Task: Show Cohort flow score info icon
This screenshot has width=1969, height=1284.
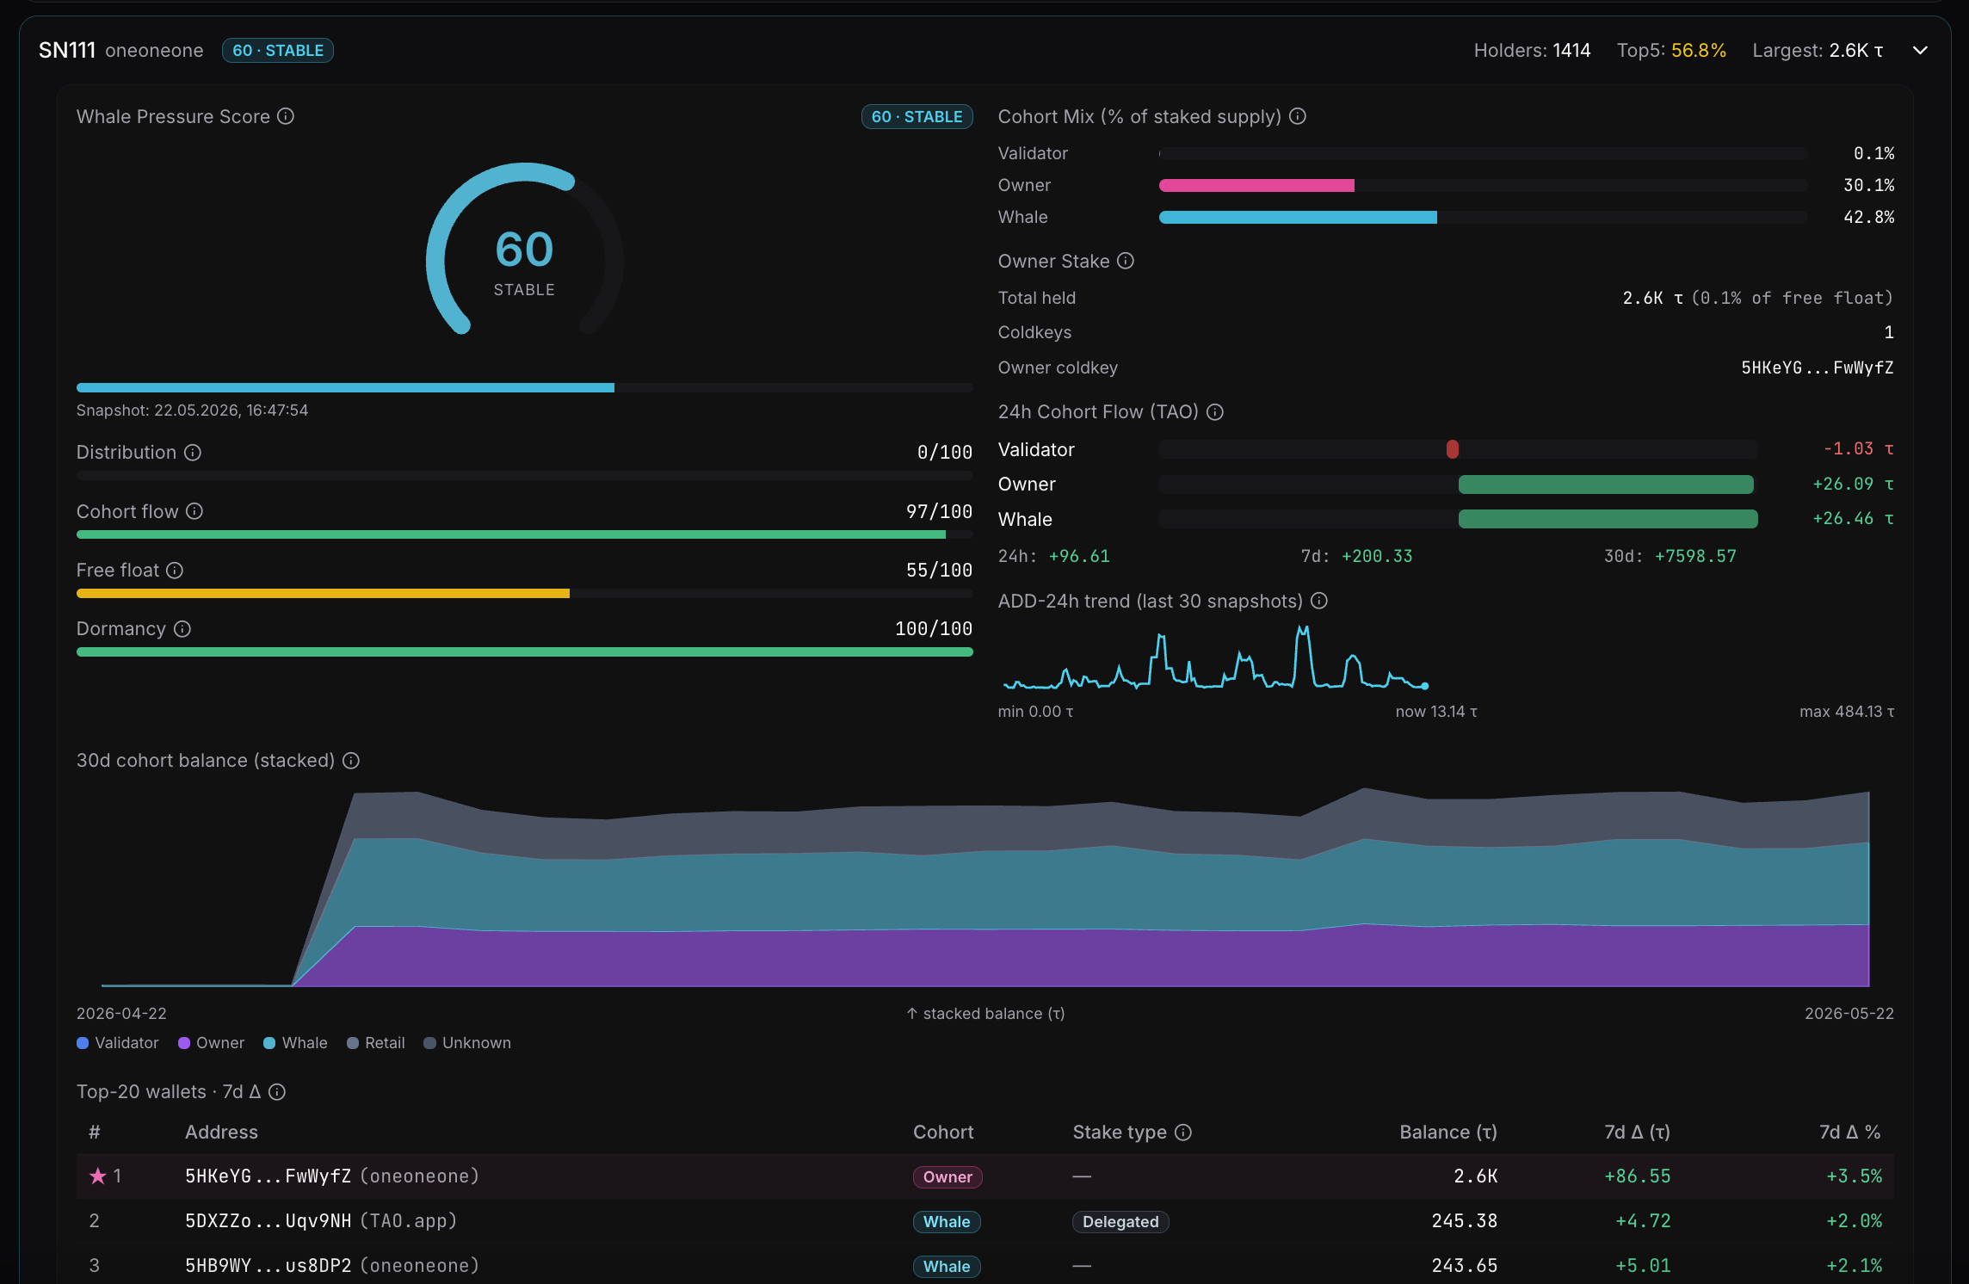Action: pos(194,511)
